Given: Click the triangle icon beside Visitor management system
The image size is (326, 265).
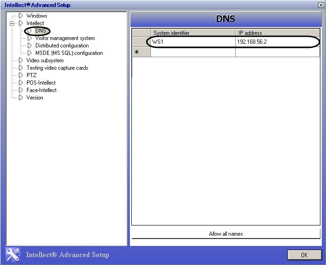Looking at the screenshot, I should point(29,38).
